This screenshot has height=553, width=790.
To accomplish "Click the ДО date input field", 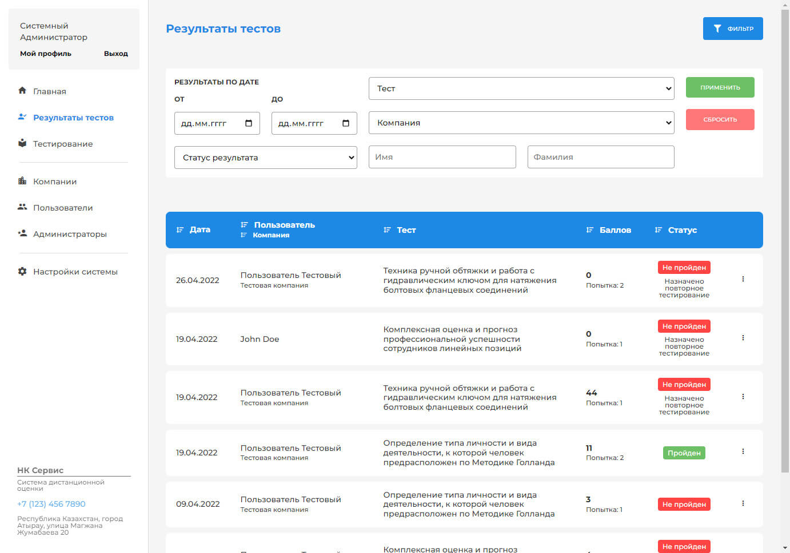I will pyautogui.click(x=314, y=123).
